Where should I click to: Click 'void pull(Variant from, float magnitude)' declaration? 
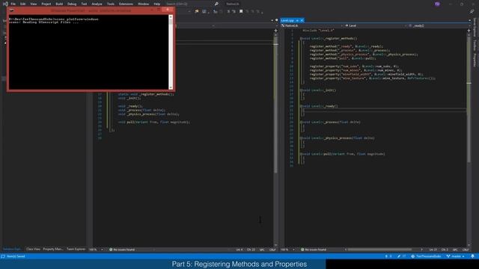tap(154, 122)
